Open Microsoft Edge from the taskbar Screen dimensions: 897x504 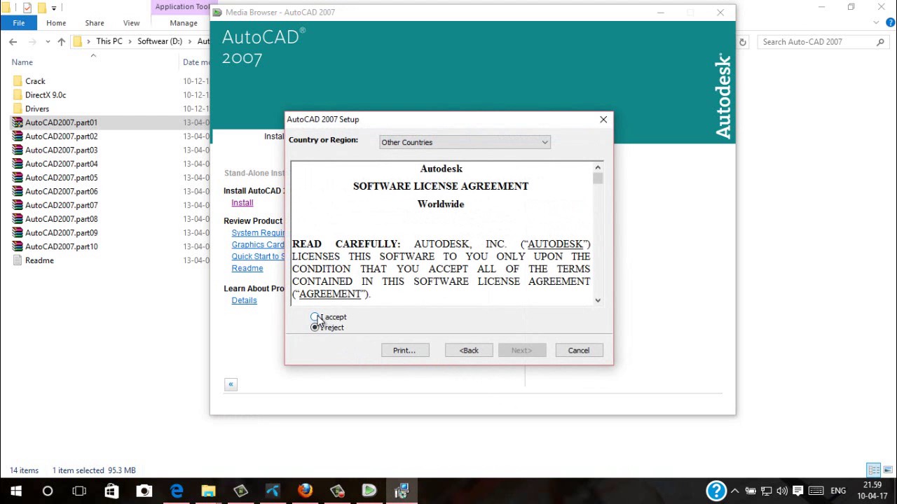coord(176,491)
